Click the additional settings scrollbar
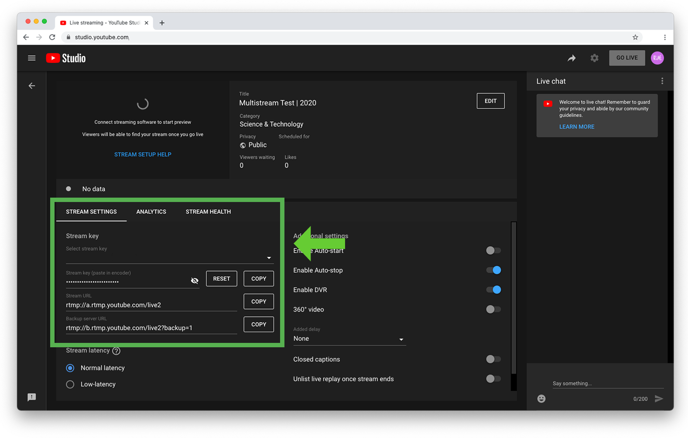 click(514, 298)
